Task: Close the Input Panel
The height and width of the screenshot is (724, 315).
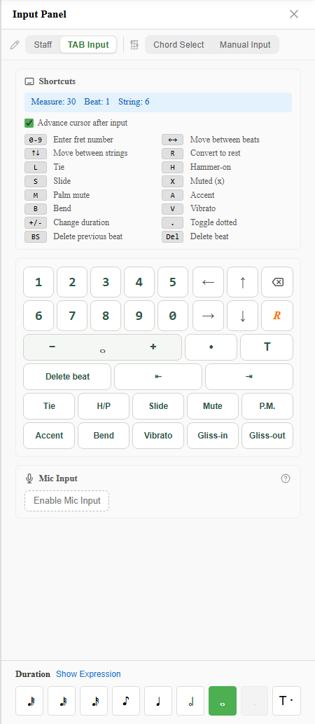Action: [x=294, y=14]
